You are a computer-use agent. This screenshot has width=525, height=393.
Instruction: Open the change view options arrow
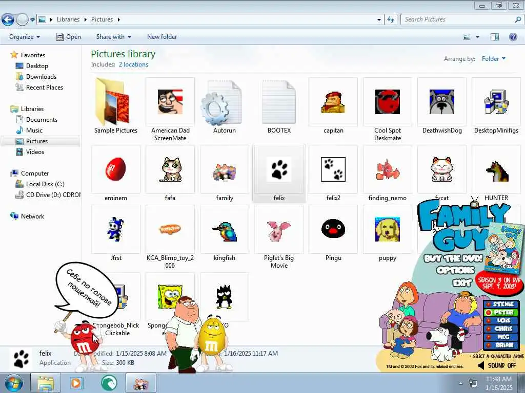click(478, 37)
